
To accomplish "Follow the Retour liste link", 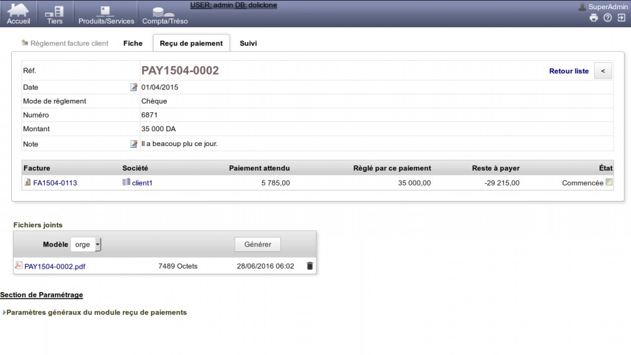I will [x=569, y=71].
